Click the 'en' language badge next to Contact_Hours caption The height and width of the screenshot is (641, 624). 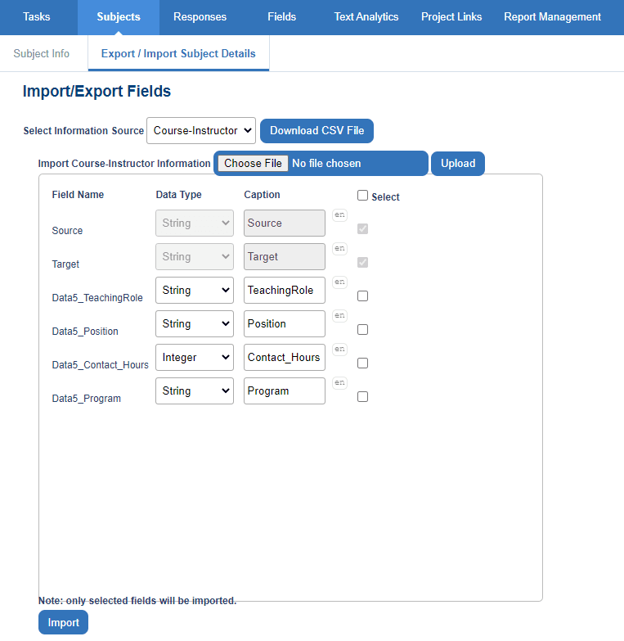click(339, 349)
